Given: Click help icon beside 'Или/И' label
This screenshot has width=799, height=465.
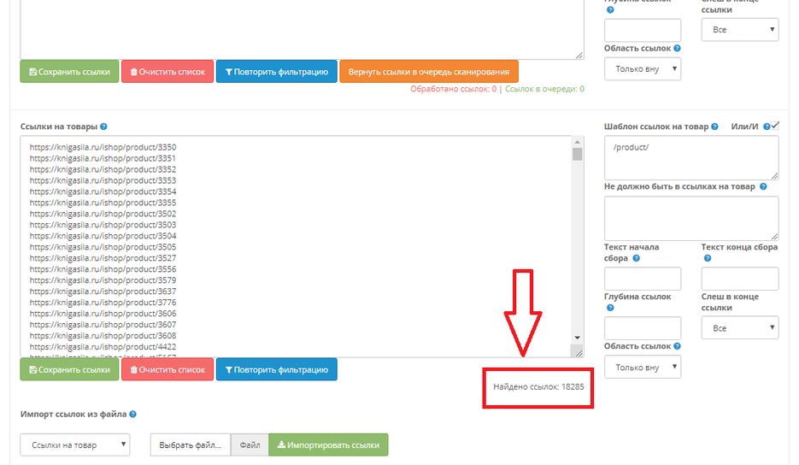Looking at the screenshot, I should pyautogui.click(x=767, y=127).
